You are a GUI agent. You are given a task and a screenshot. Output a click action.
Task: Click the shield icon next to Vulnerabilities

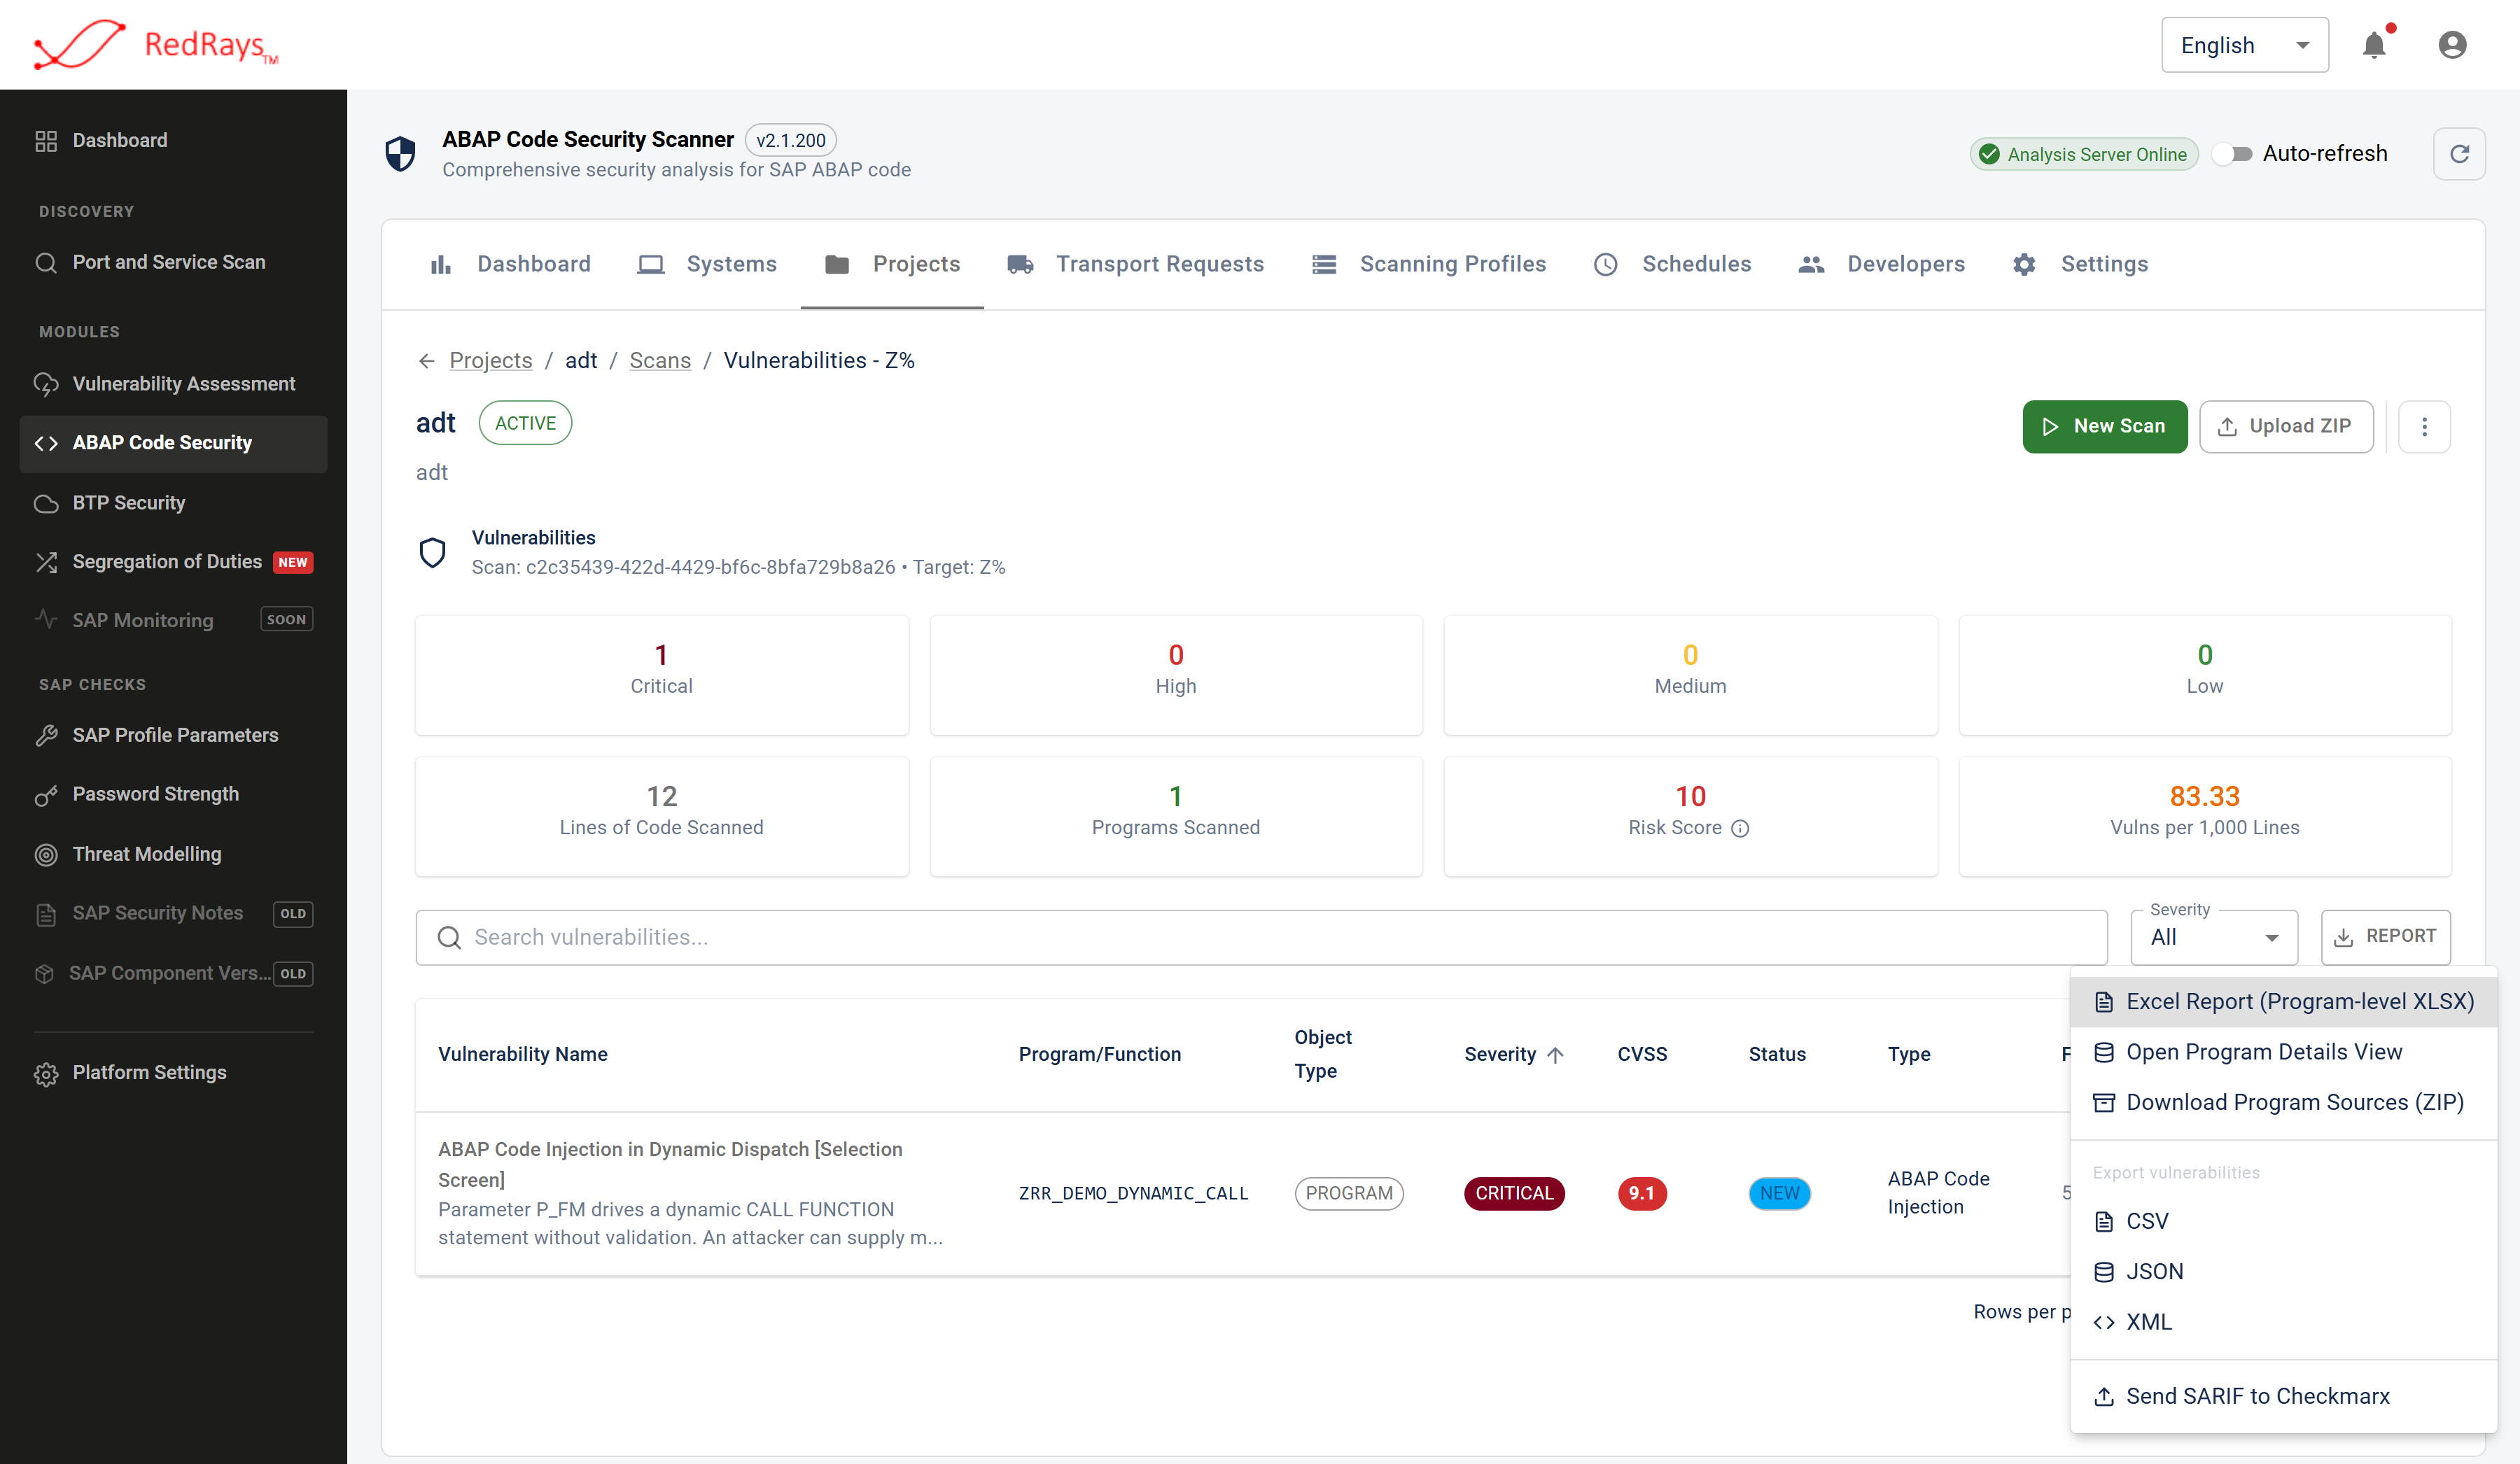432,552
